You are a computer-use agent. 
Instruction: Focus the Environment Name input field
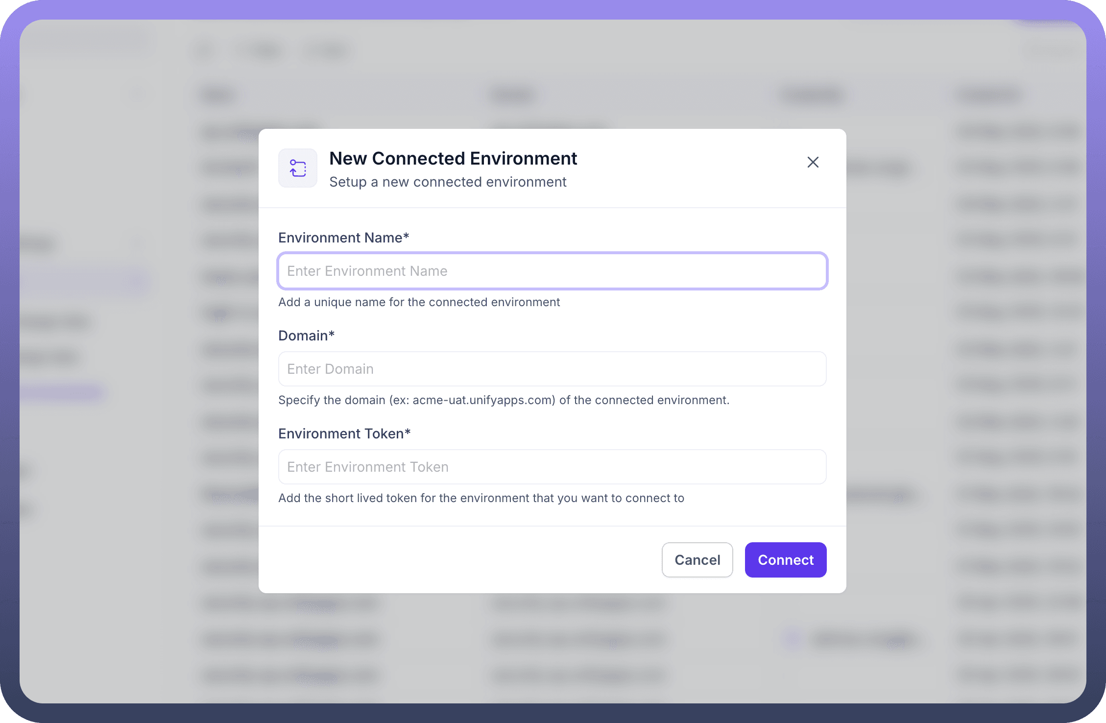click(x=553, y=271)
